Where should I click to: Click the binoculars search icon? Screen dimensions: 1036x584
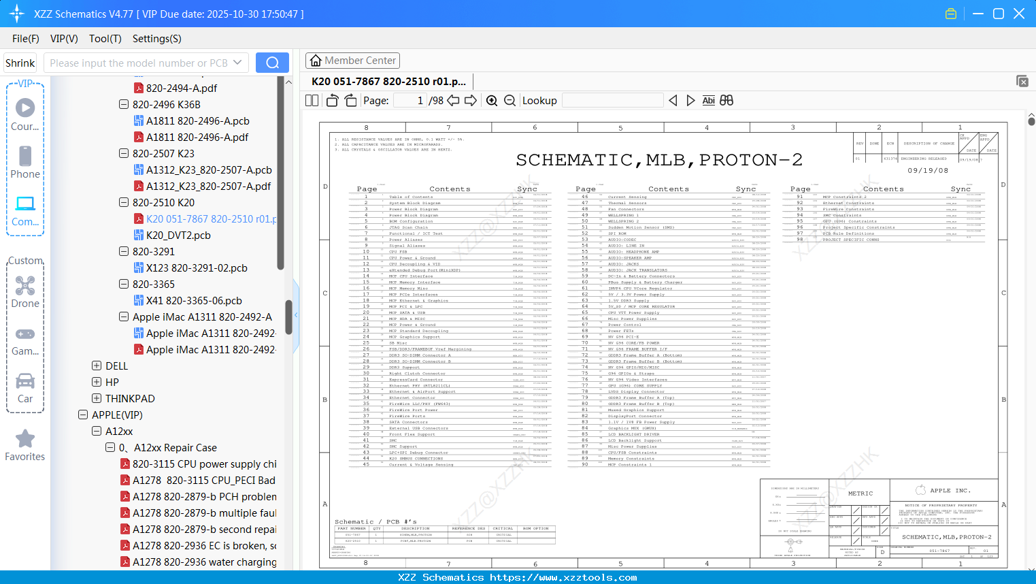726,101
